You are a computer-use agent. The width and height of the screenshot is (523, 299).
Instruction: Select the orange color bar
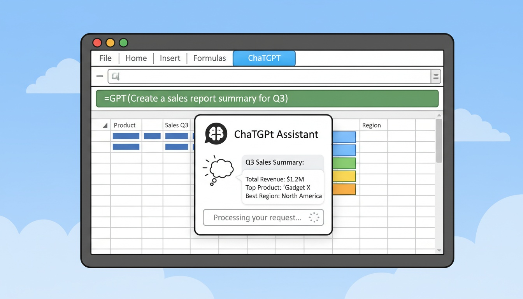click(344, 189)
